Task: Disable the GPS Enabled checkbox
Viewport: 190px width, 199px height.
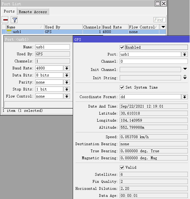Action: point(122,47)
